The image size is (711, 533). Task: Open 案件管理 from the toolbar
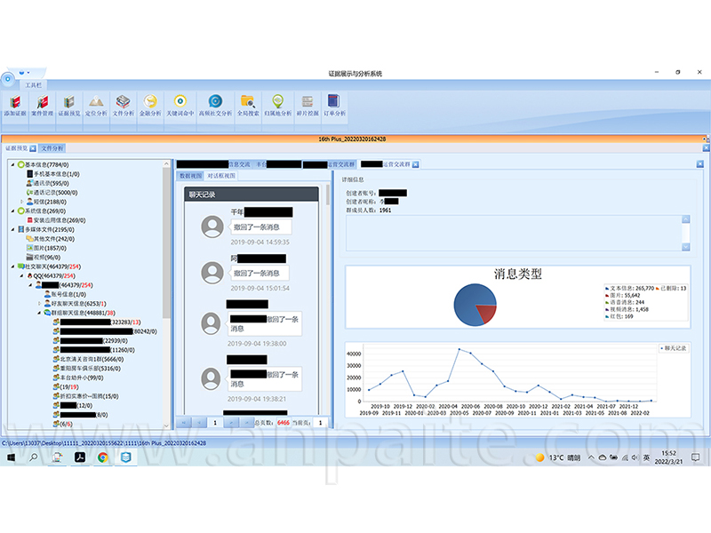[x=43, y=105]
